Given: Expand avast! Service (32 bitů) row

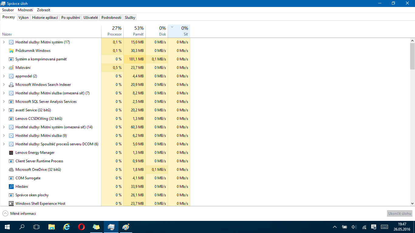Looking at the screenshot, I should click(4, 110).
